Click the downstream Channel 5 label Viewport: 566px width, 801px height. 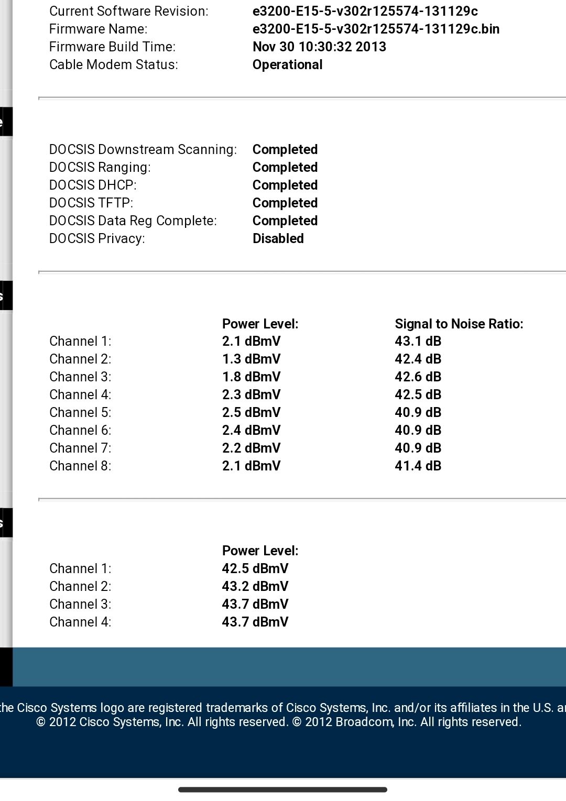pos(80,412)
